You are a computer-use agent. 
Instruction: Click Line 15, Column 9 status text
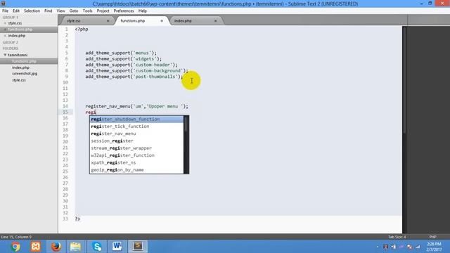[16, 237]
